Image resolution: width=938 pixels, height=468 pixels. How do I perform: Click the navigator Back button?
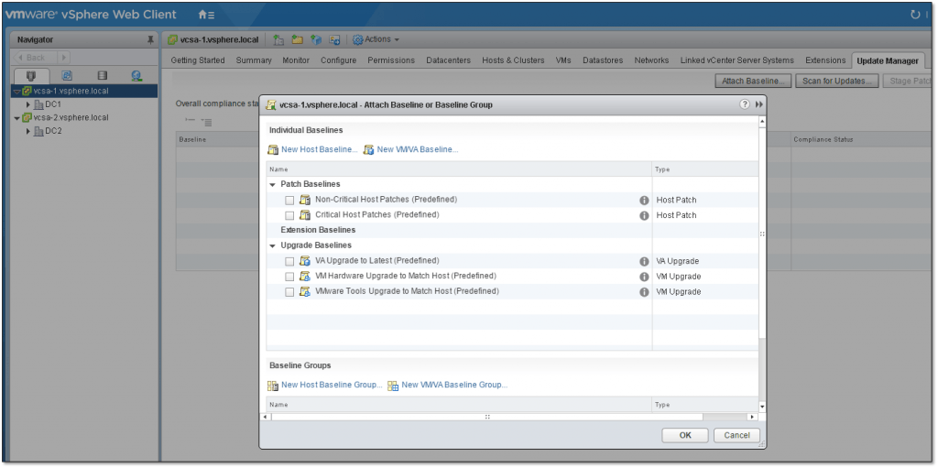coord(36,58)
